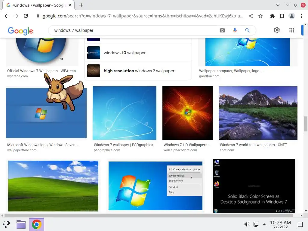Close the windows 7 wallpaper tab
The width and height of the screenshot is (308, 231).
click(x=70, y=5)
